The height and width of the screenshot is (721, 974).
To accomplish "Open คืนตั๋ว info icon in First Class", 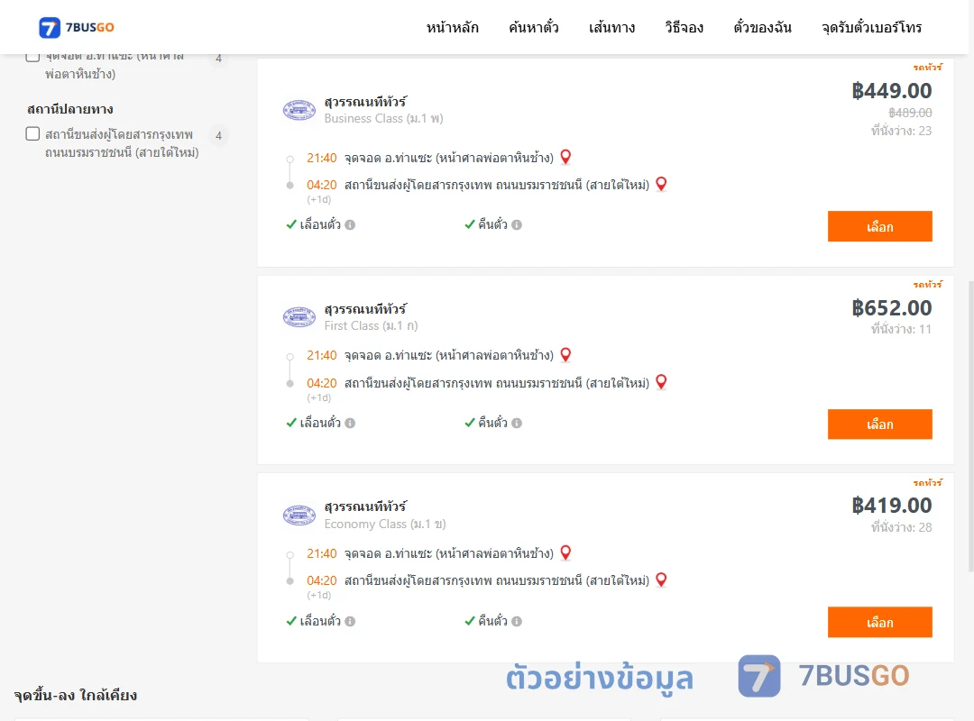I will pos(517,423).
